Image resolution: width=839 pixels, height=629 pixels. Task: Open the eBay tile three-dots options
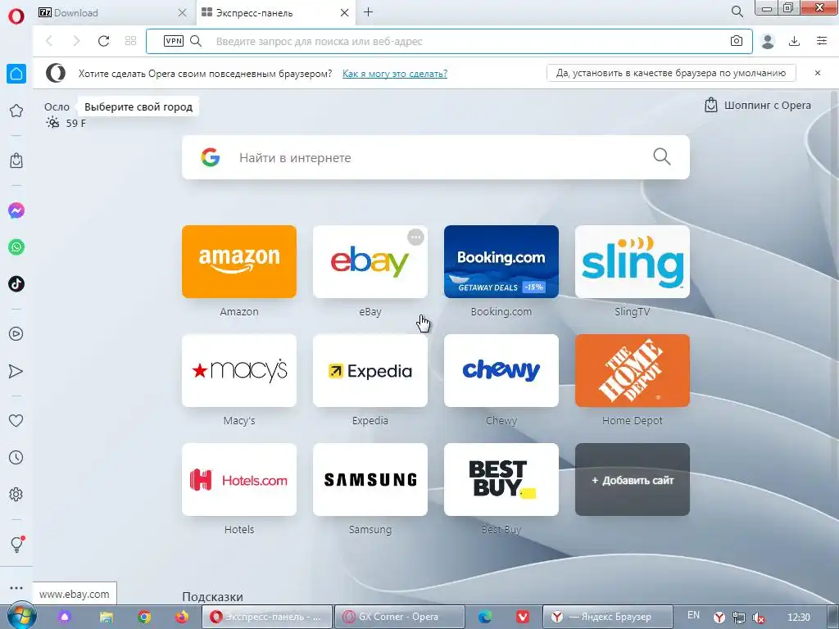415,237
